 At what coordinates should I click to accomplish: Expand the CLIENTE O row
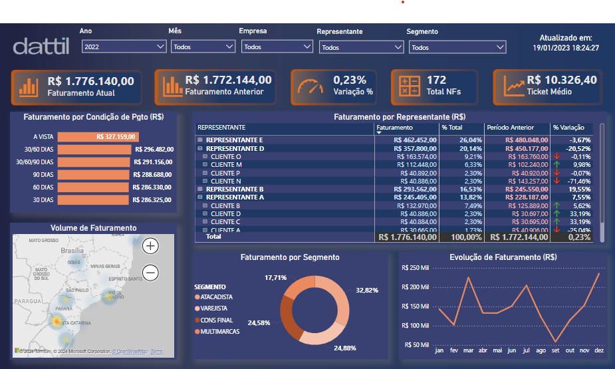pyautogui.click(x=205, y=156)
